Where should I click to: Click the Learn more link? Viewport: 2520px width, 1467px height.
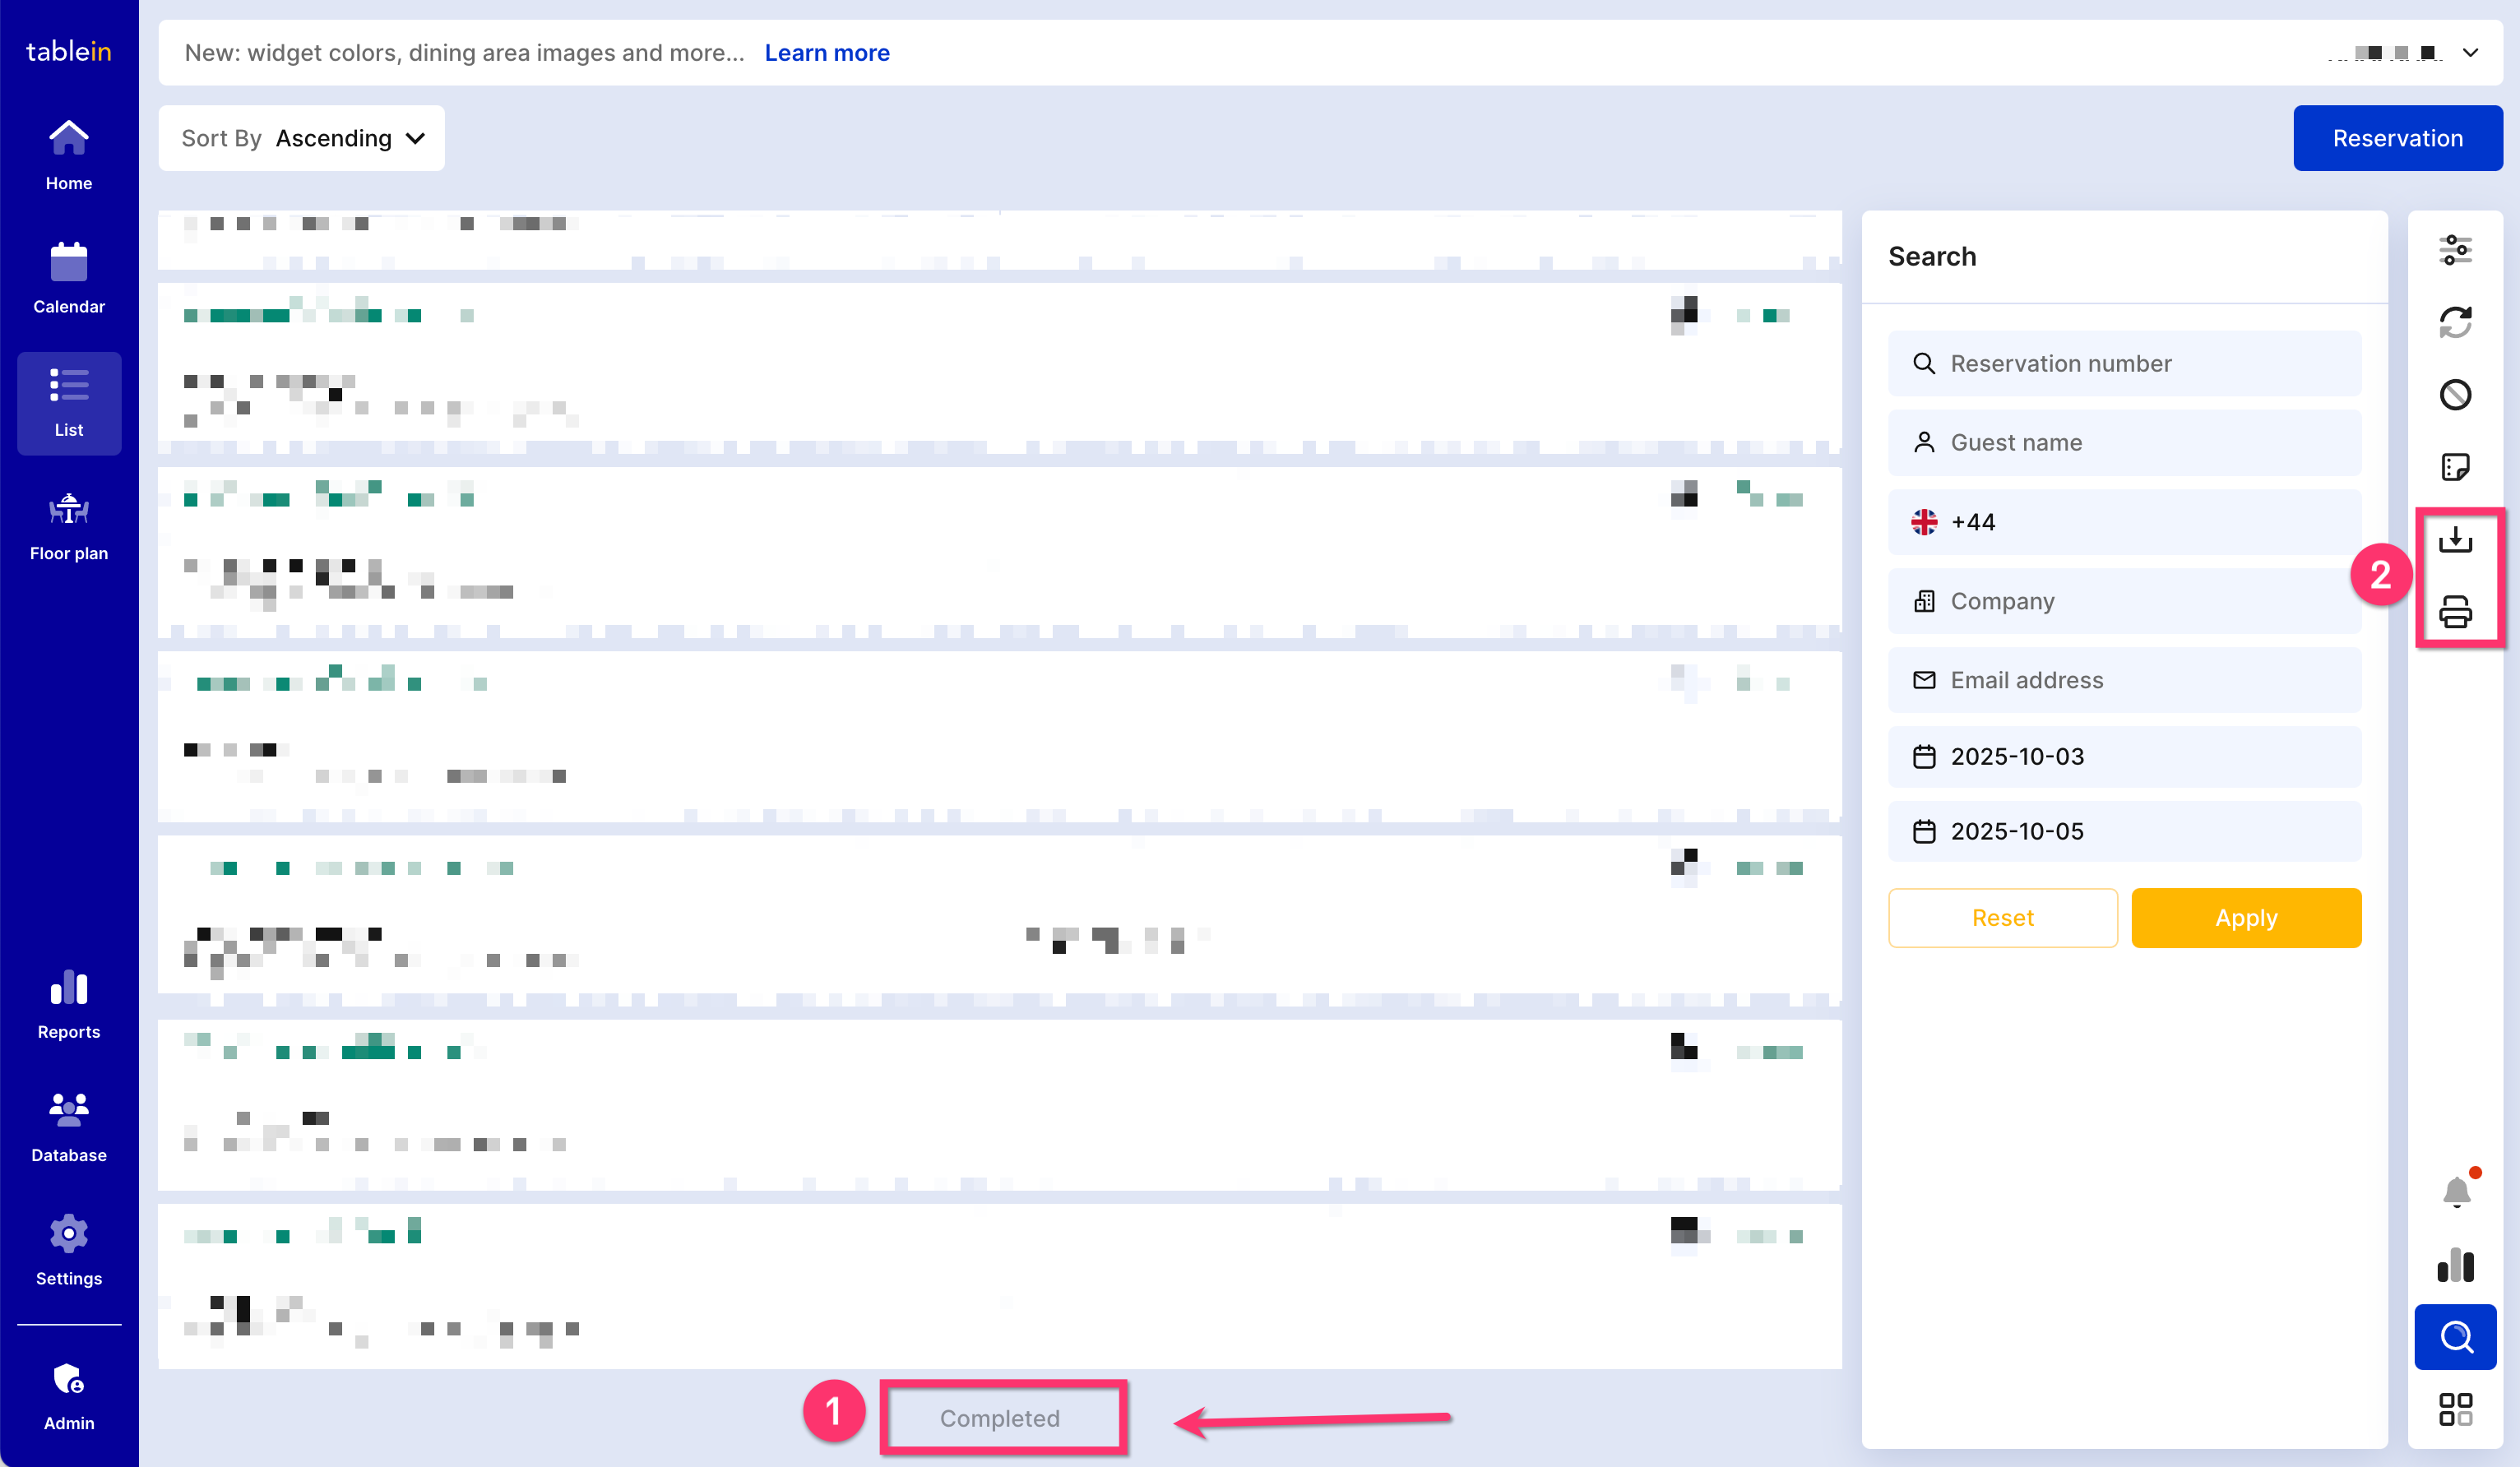827,53
